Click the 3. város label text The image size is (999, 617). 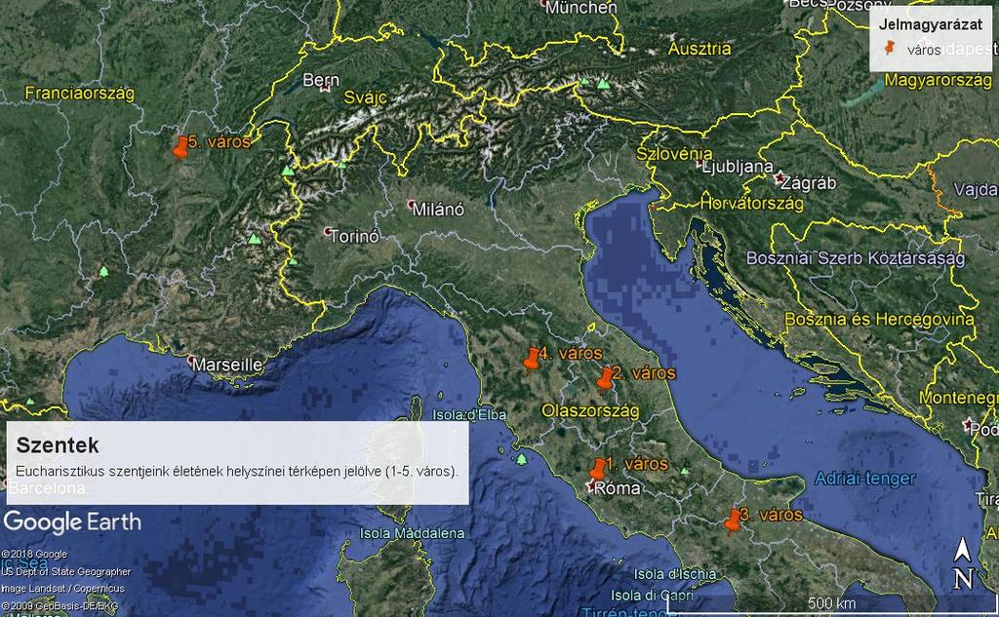coord(772,515)
